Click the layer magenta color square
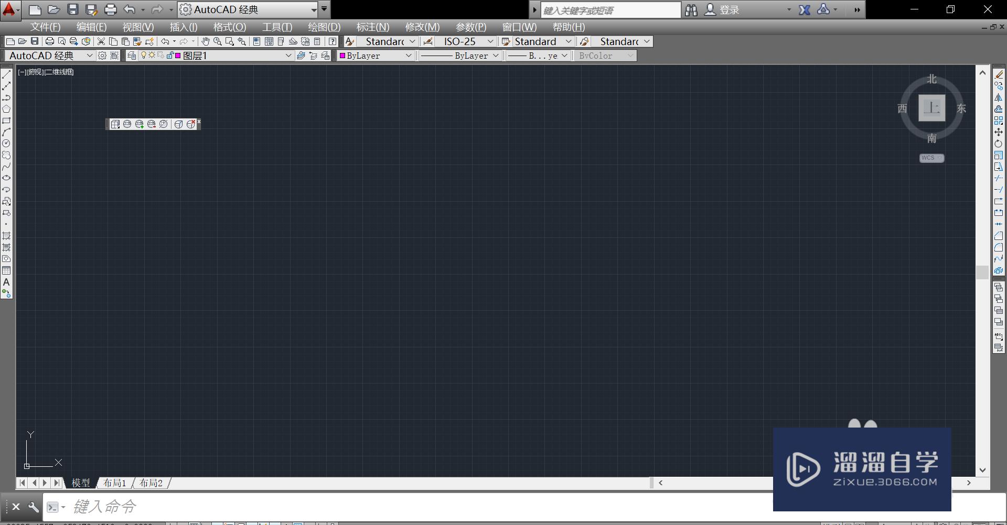The height and width of the screenshot is (525, 1007). (178, 56)
